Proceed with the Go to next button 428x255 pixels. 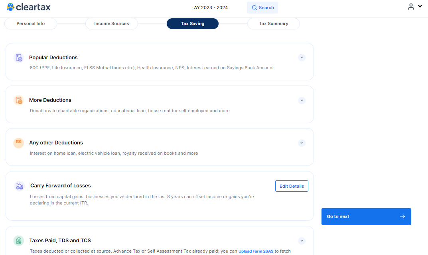pyautogui.click(x=366, y=217)
